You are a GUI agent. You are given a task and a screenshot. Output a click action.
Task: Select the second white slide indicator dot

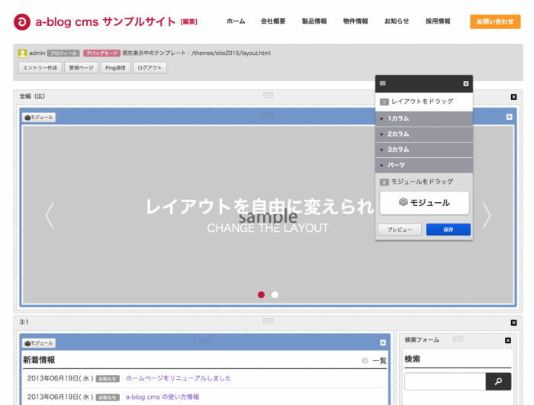[x=275, y=294]
